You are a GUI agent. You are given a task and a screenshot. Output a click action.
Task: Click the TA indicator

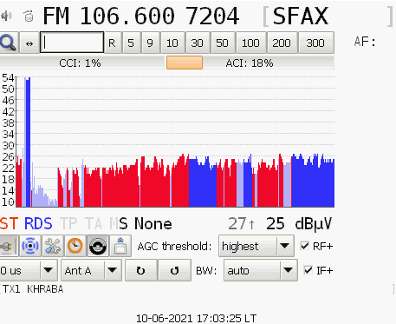(x=94, y=223)
